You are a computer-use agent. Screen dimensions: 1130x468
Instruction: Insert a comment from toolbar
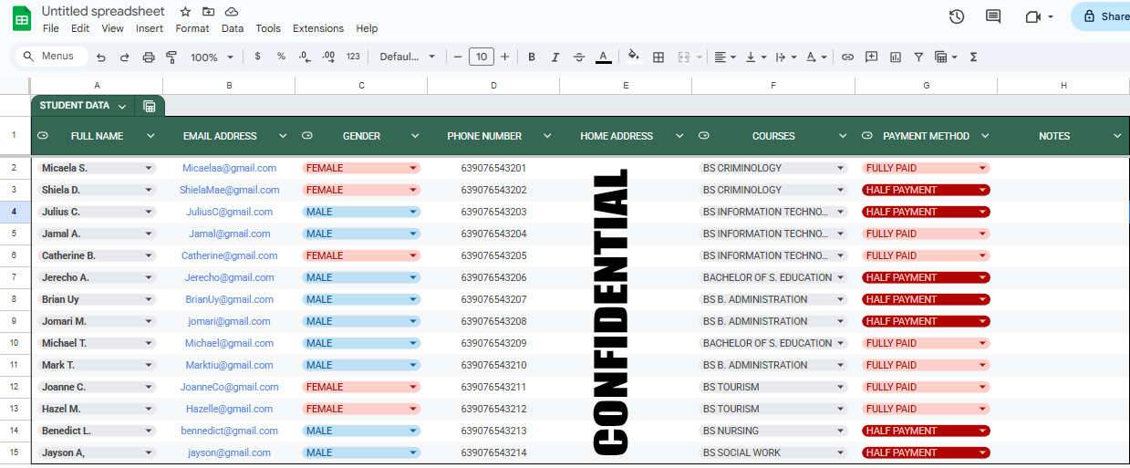(x=871, y=57)
